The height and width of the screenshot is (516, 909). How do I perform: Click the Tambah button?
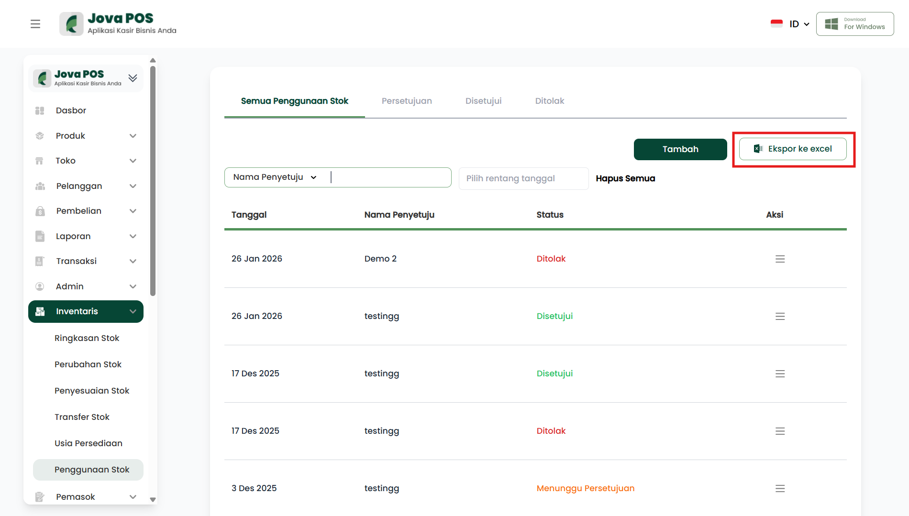pyautogui.click(x=680, y=149)
